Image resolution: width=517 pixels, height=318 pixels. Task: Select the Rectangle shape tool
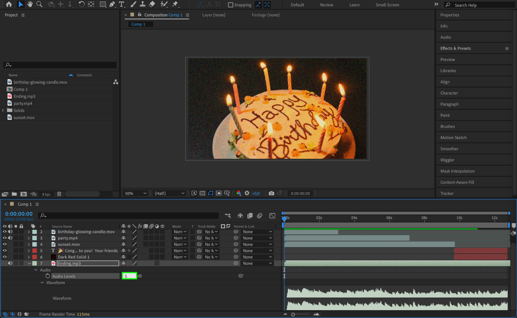coord(103,4)
